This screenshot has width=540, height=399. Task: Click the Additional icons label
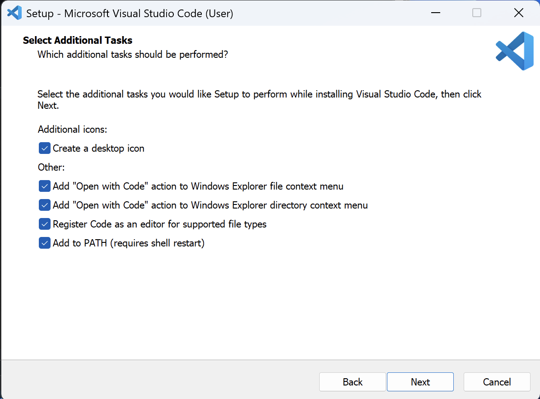click(x=72, y=129)
